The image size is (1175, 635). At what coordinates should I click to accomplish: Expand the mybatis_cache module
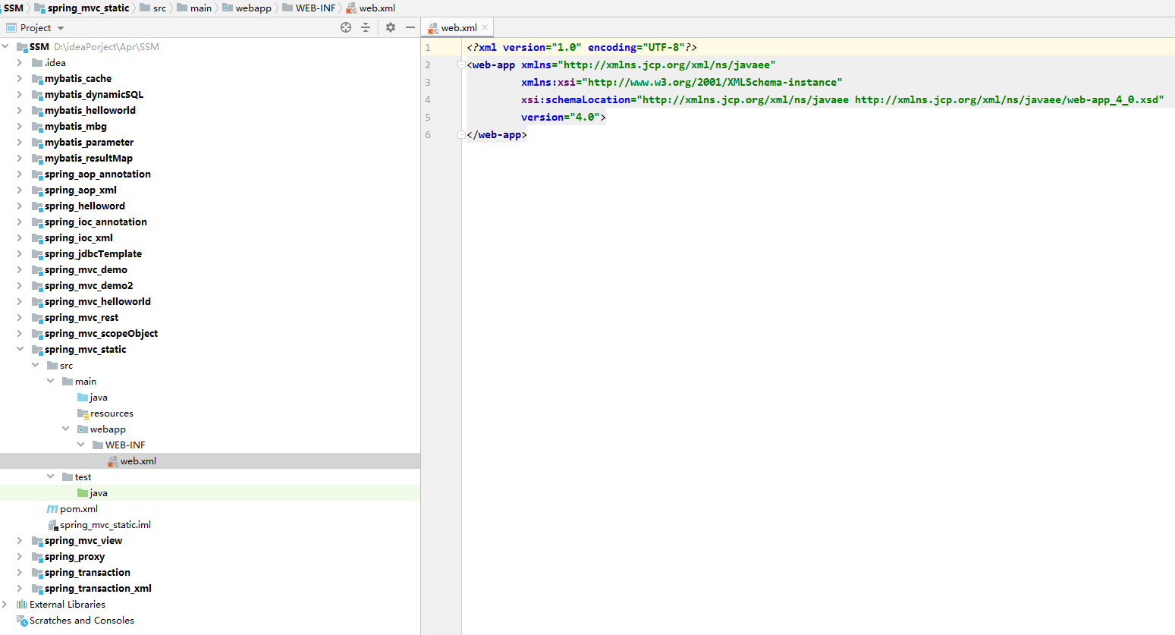(x=20, y=78)
